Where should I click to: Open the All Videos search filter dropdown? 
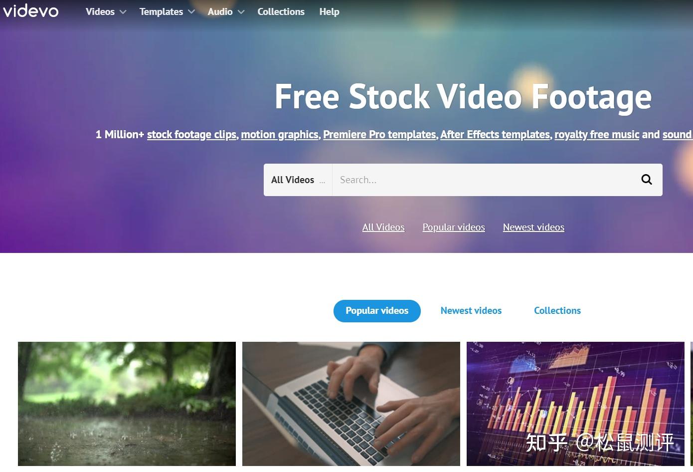(298, 180)
